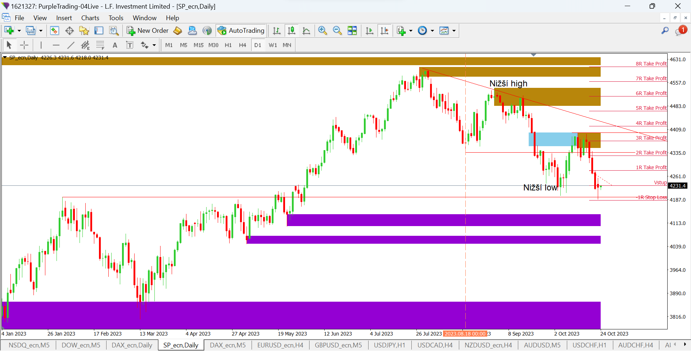Image resolution: width=691 pixels, height=351 pixels.
Task: Toggle AutoTrading on or off
Action: pyautogui.click(x=241, y=31)
